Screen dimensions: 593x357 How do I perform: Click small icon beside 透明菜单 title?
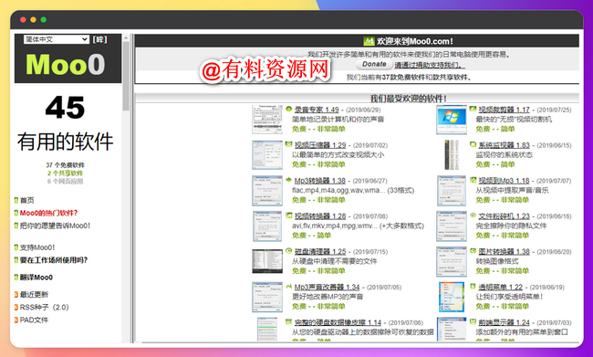473,286
